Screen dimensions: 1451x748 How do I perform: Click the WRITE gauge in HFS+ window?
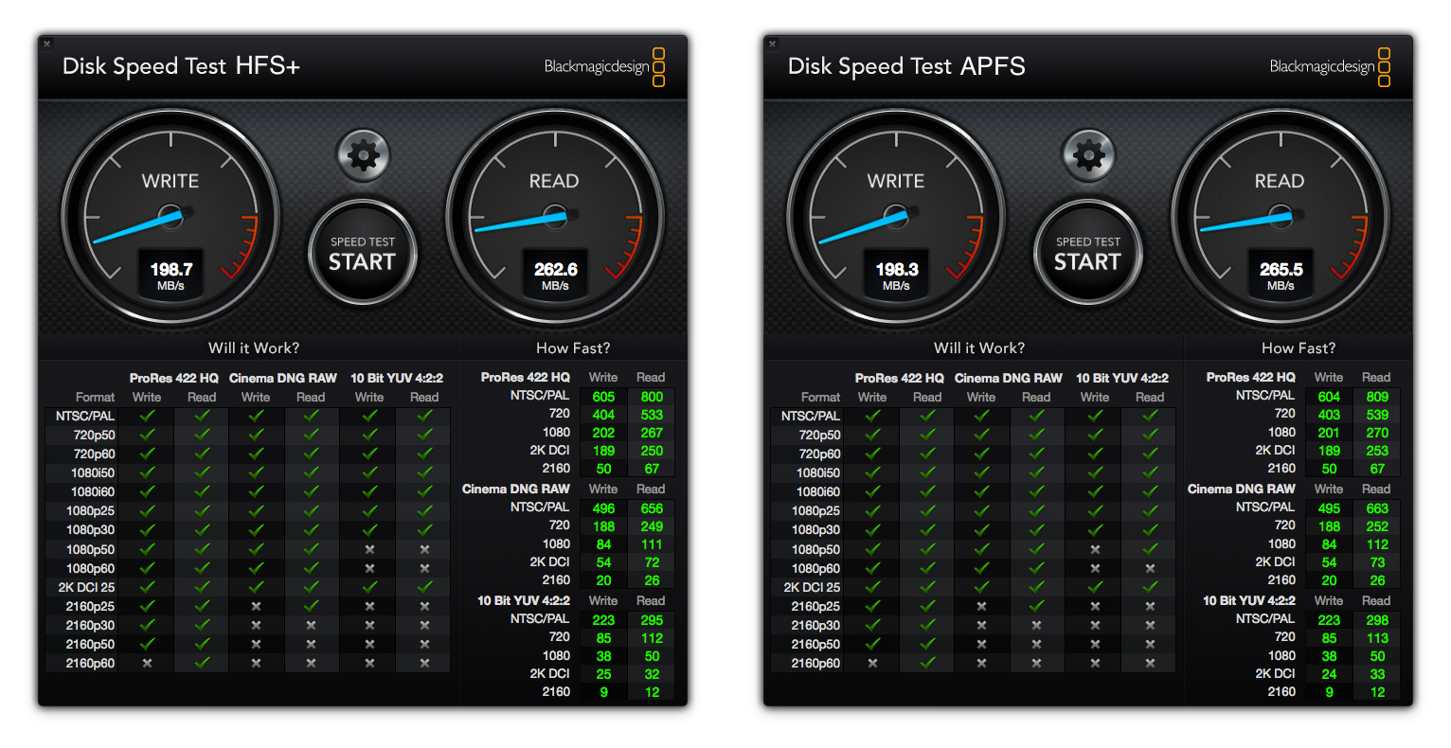click(x=170, y=216)
